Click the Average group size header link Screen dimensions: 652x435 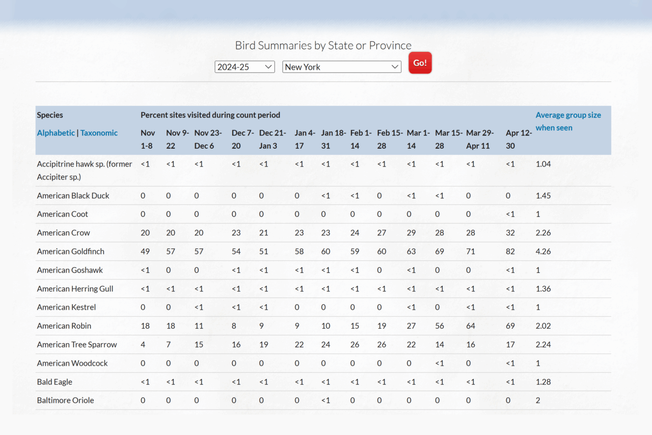568,121
